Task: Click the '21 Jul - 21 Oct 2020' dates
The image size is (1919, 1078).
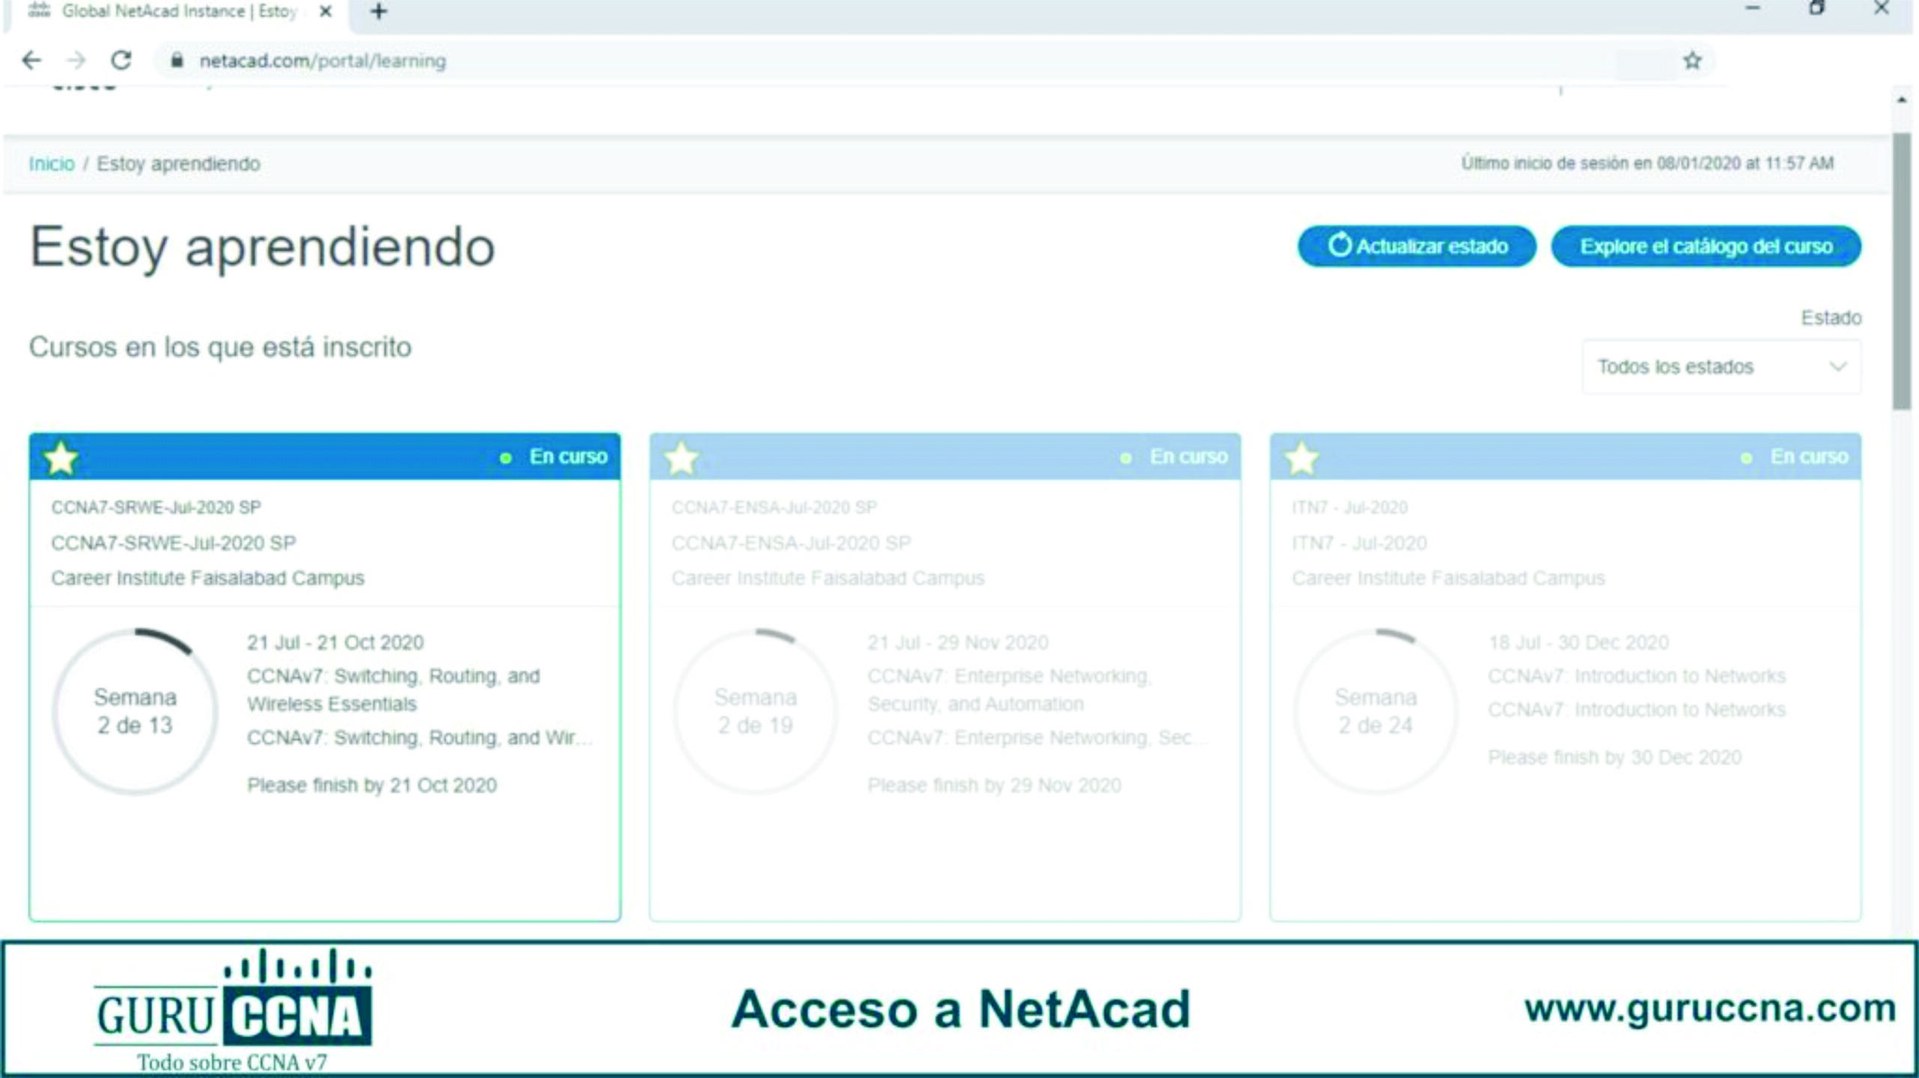Action: (335, 642)
